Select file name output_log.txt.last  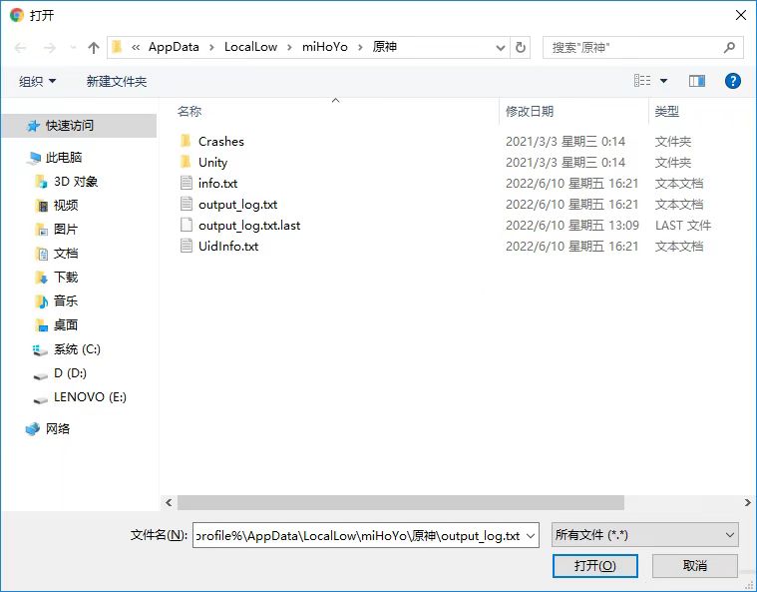[x=249, y=226]
